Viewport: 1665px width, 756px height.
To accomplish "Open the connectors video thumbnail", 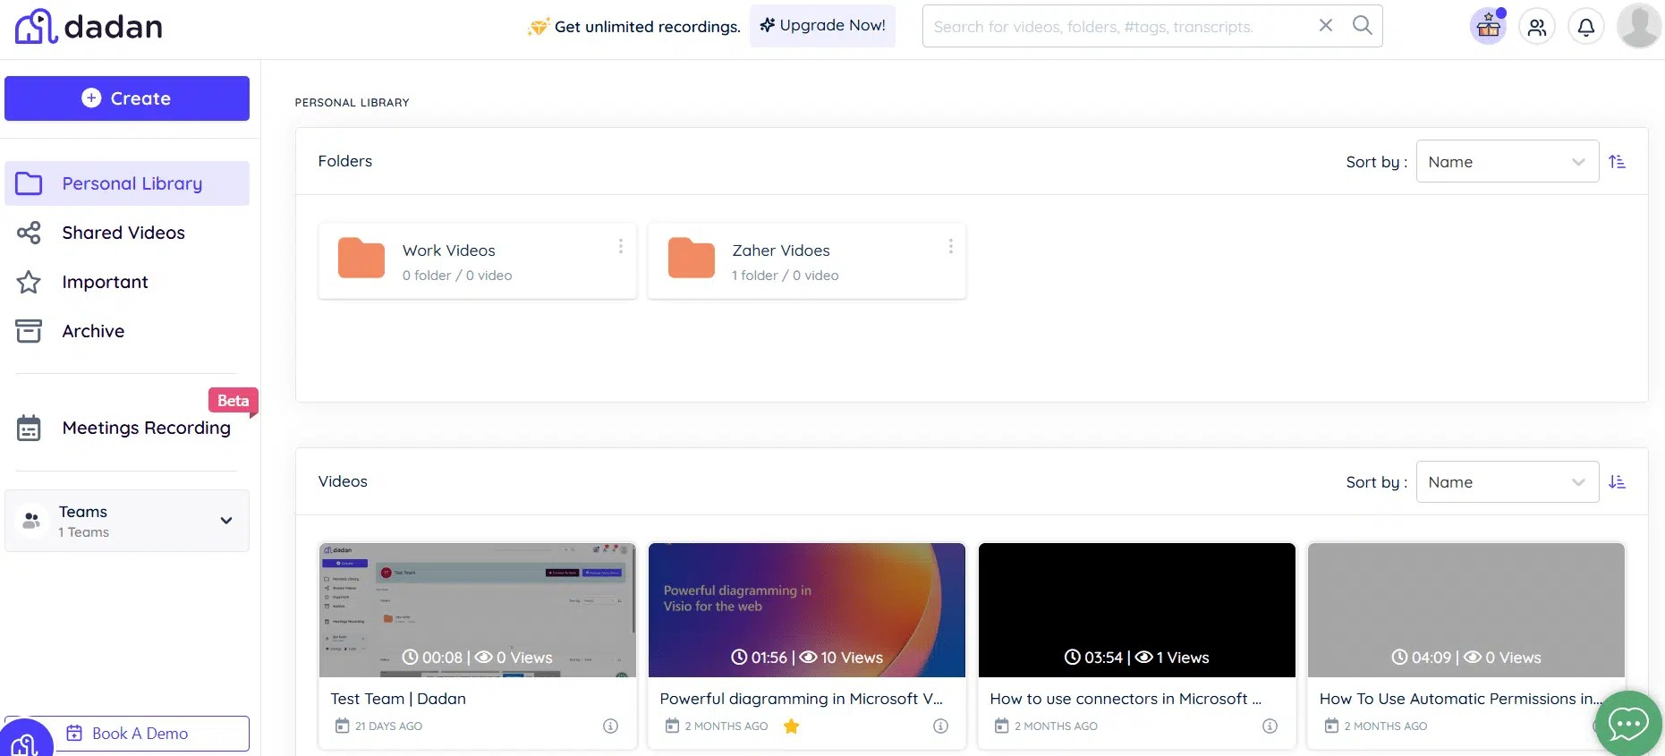I will 1136,609.
